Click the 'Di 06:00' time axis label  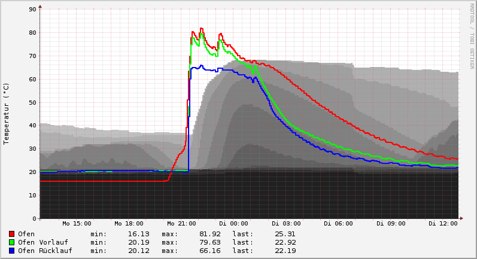(338, 224)
